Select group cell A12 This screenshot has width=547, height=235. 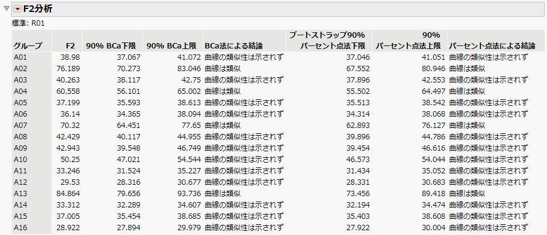pos(20,182)
